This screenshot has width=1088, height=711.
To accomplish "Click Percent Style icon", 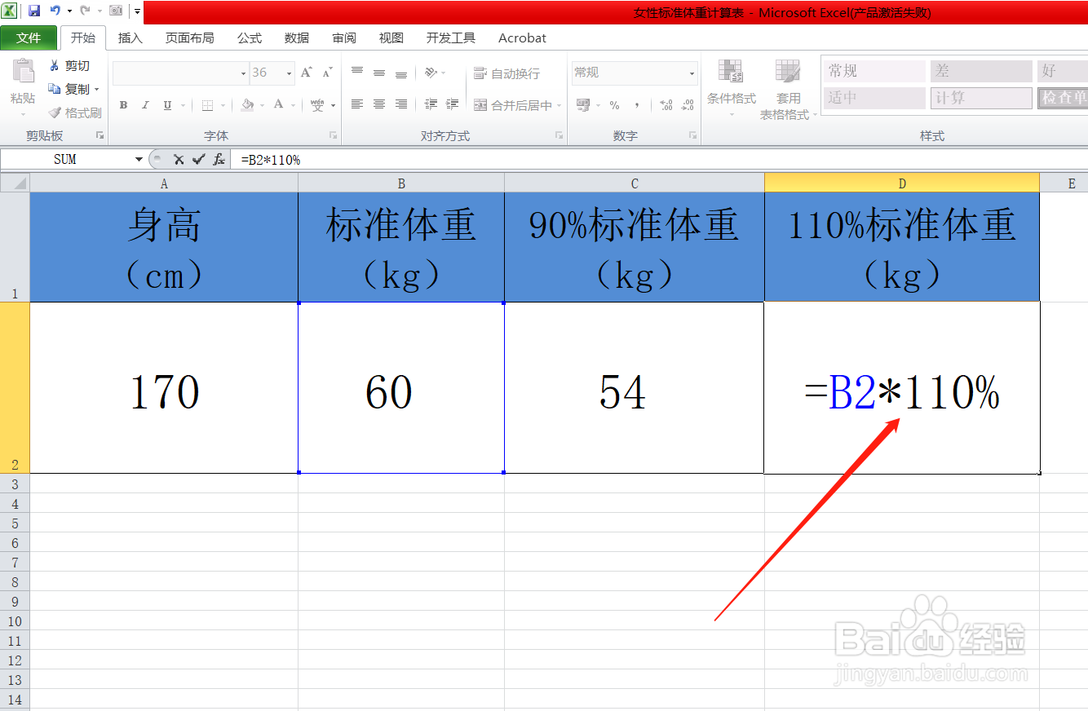I will (614, 105).
